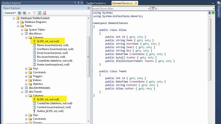Image resolution: width=221 pixels, height=124 pixels.
Task: Click the green indicator square in editor
Action: click(x=213, y=13)
